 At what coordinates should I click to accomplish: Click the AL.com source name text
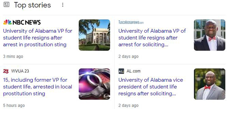tap(133, 71)
